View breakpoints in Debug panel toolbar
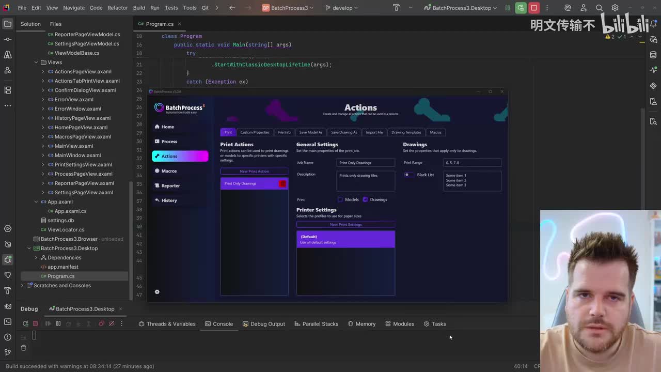This screenshot has width=661, height=372. pos(101,323)
